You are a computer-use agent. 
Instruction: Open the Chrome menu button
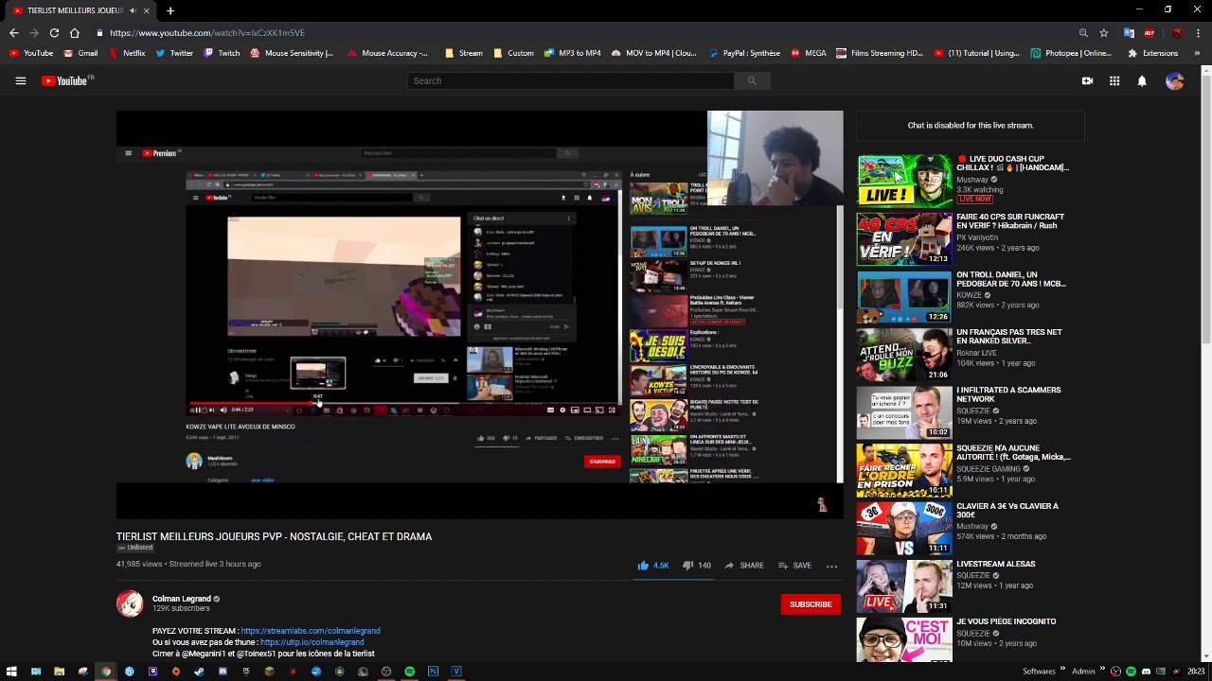pyautogui.click(x=1198, y=33)
